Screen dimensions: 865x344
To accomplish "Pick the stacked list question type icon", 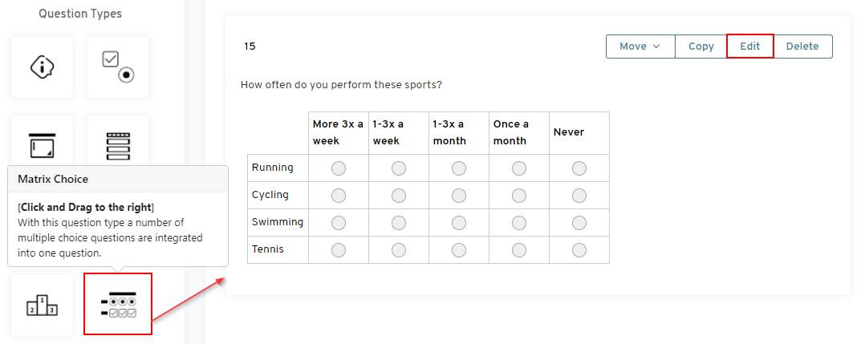I will point(118,146).
